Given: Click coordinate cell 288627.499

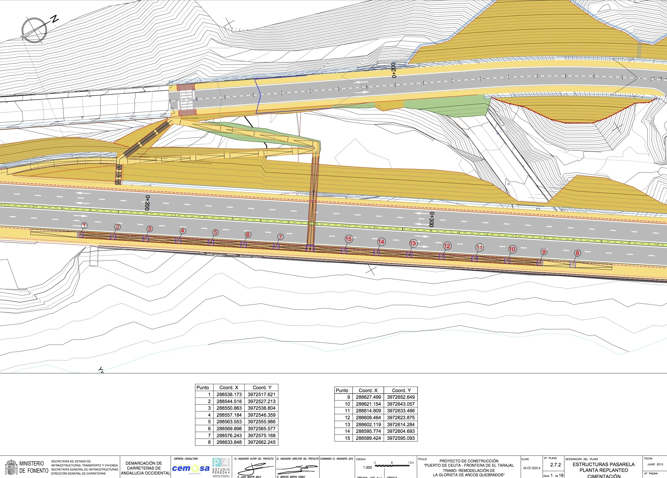Looking at the screenshot, I should (x=368, y=397).
